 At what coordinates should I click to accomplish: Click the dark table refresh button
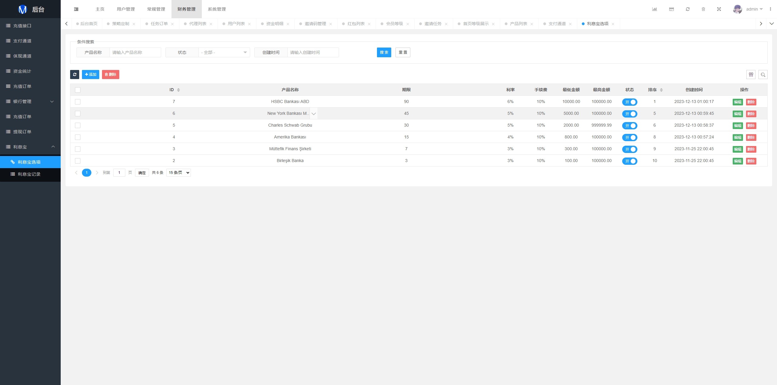[x=75, y=75]
